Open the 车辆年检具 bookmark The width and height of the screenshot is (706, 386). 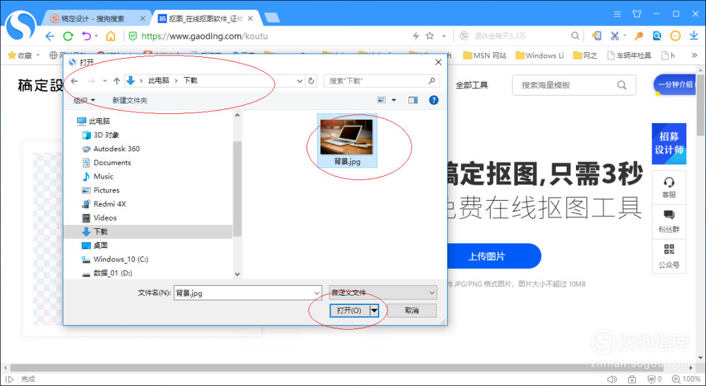click(x=629, y=56)
